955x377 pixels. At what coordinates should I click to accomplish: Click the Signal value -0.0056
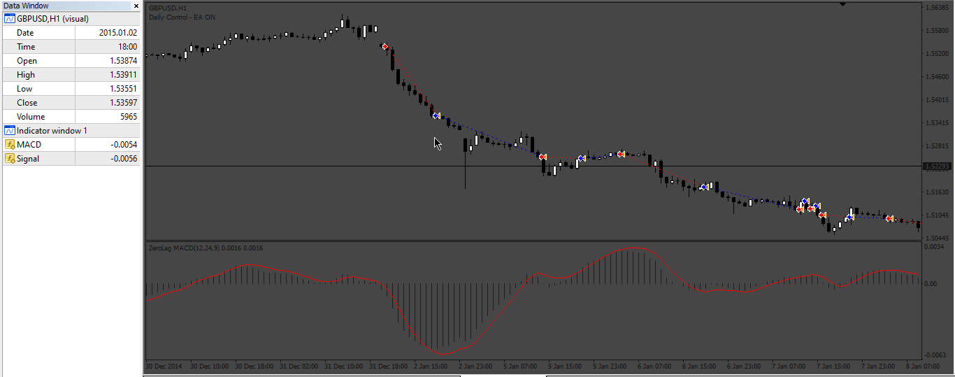click(x=124, y=159)
